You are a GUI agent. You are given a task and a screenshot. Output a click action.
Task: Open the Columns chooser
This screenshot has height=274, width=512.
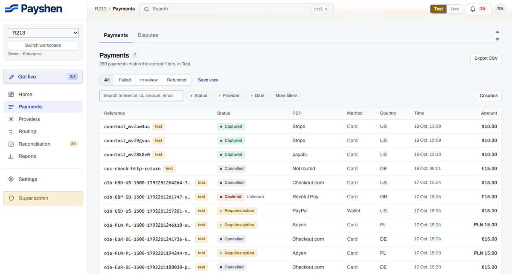coord(489,95)
